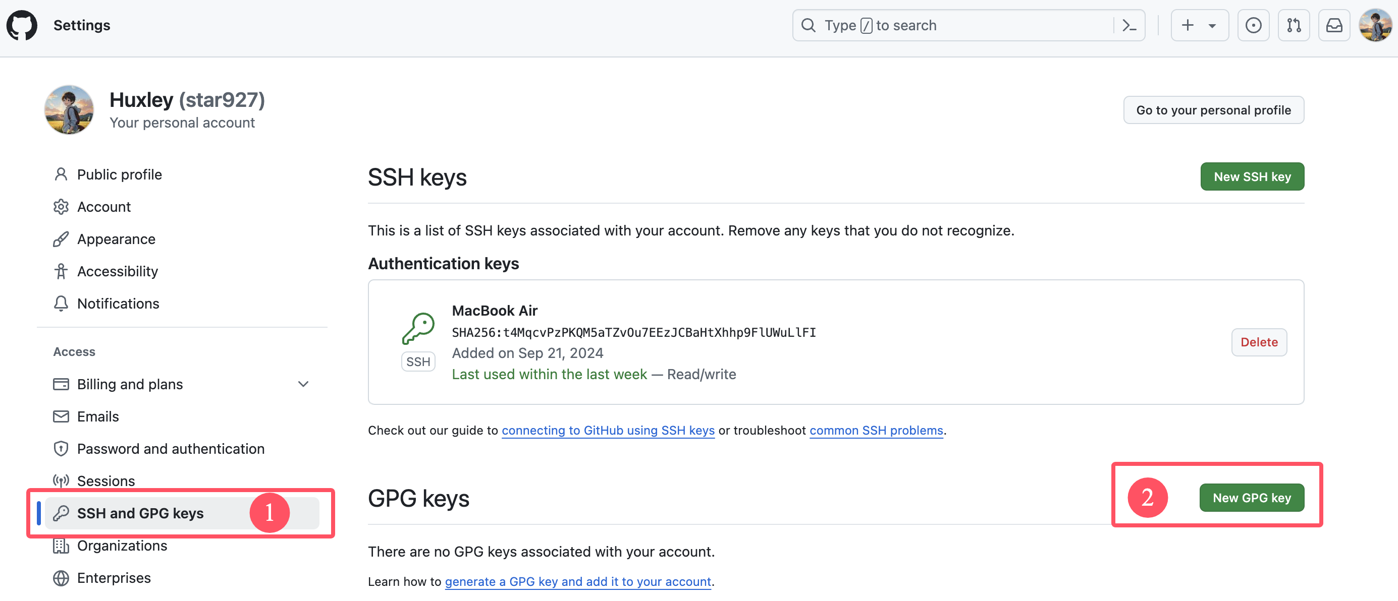Click the key icon in SSH and GPG keys

point(61,513)
